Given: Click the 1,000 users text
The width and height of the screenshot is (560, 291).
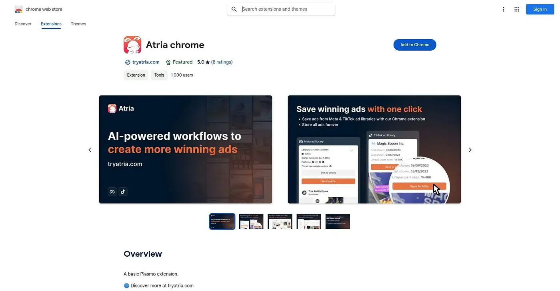Looking at the screenshot, I should point(182,75).
